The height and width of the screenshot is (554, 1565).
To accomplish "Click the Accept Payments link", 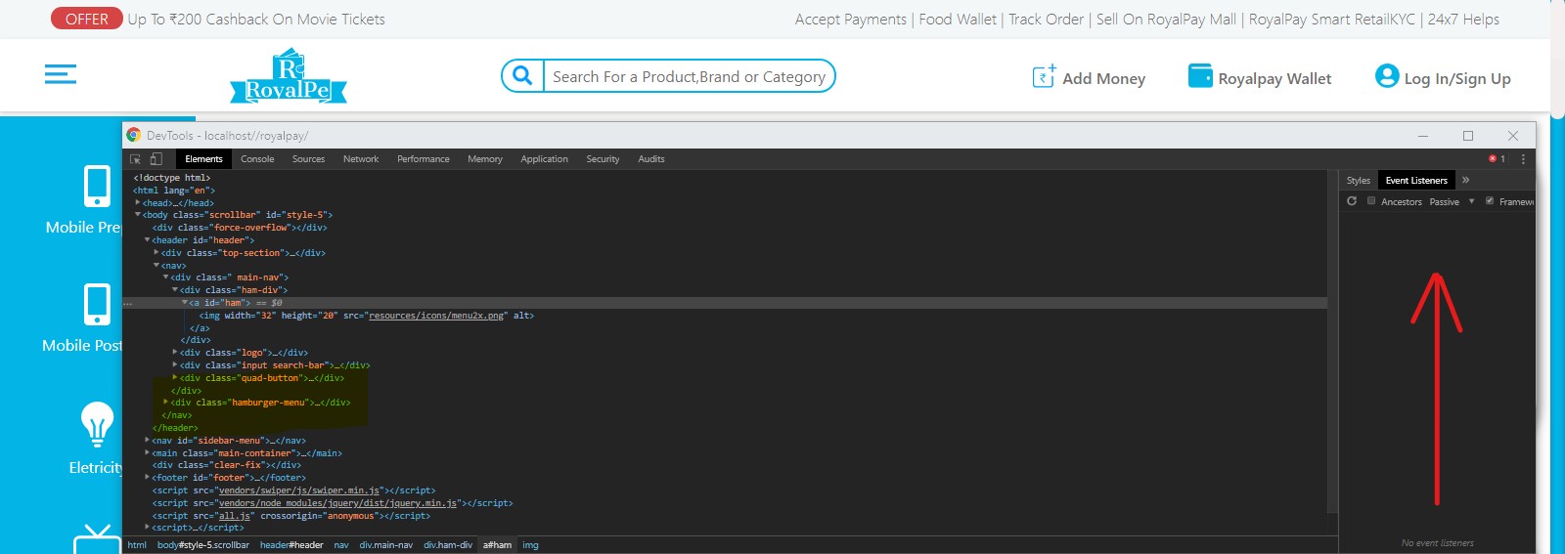I will pyautogui.click(x=851, y=20).
